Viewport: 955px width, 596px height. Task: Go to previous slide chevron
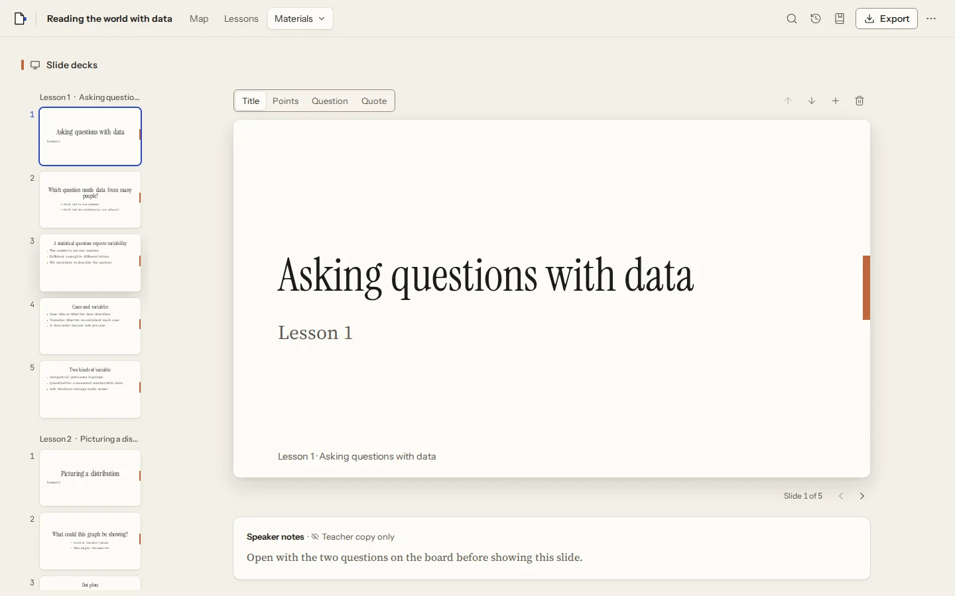(841, 496)
